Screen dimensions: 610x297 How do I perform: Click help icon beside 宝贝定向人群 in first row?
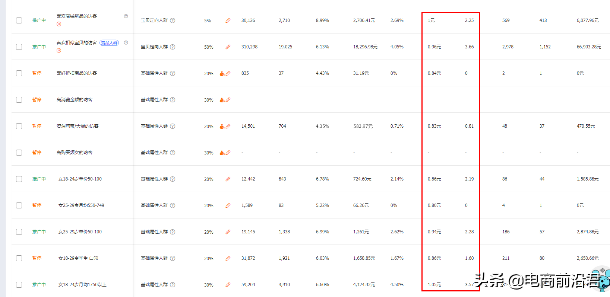(x=173, y=20)
